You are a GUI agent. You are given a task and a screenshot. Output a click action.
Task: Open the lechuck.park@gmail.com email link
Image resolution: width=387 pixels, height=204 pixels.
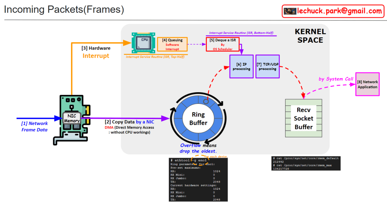pos(339,11)
